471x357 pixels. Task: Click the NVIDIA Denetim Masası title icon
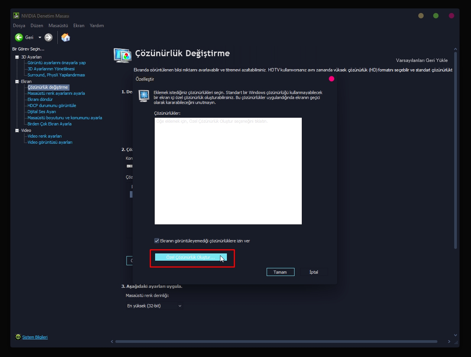[16, 16]
